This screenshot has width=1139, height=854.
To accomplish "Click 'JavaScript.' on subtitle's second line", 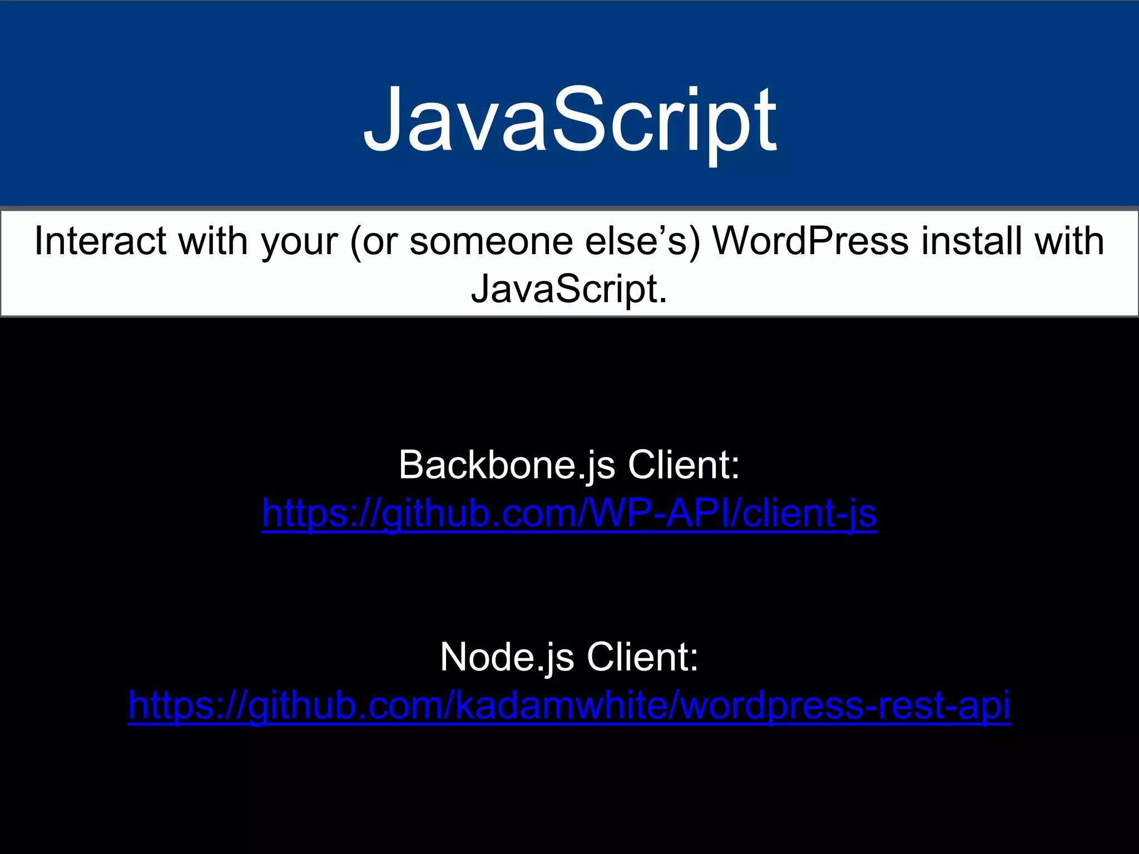I will click(x=569, y=289).
